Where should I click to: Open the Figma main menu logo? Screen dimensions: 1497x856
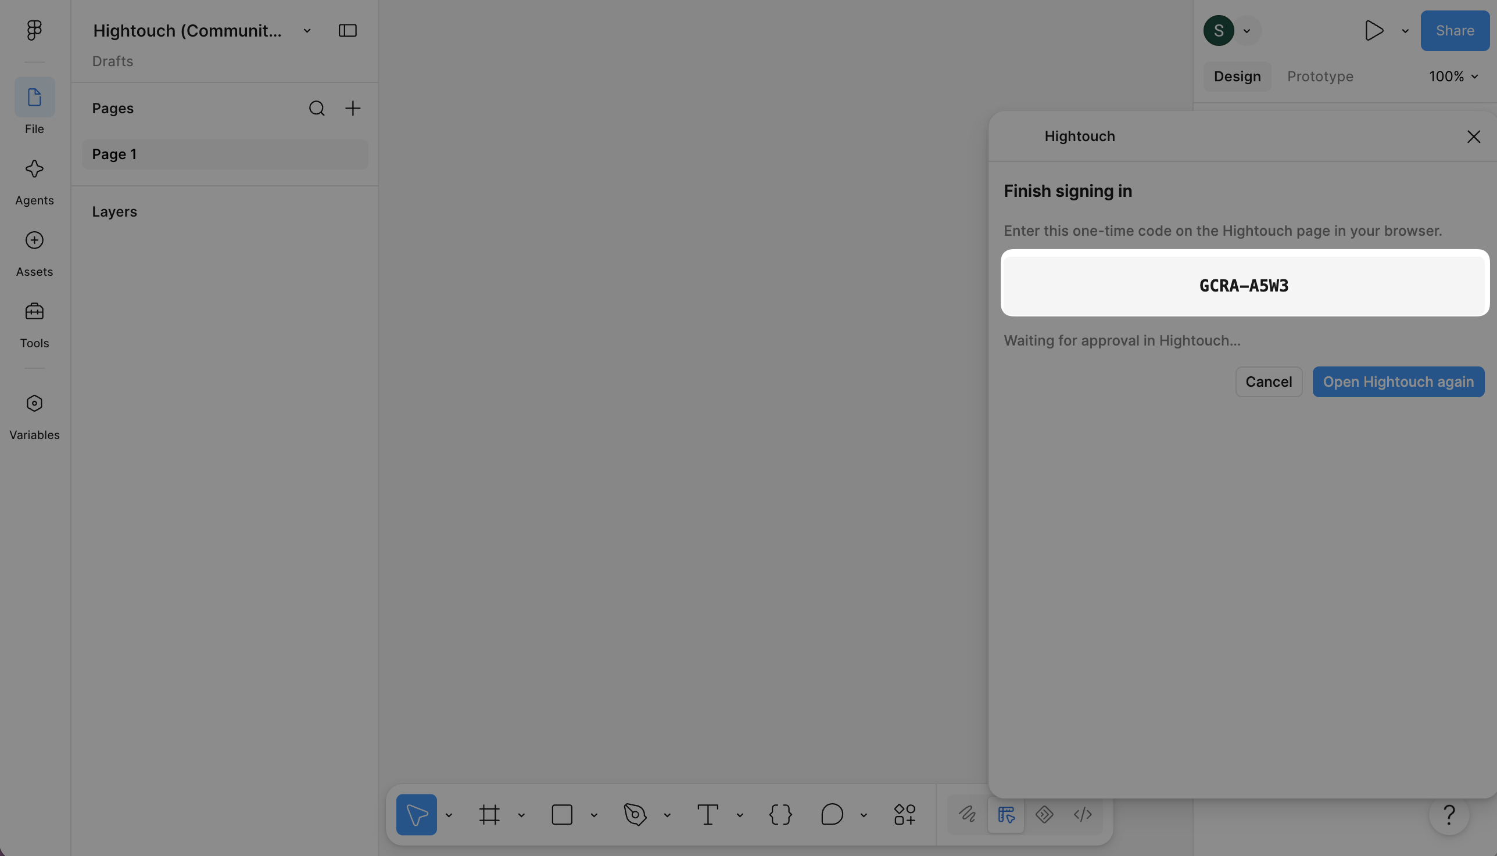tap(34, 30)
